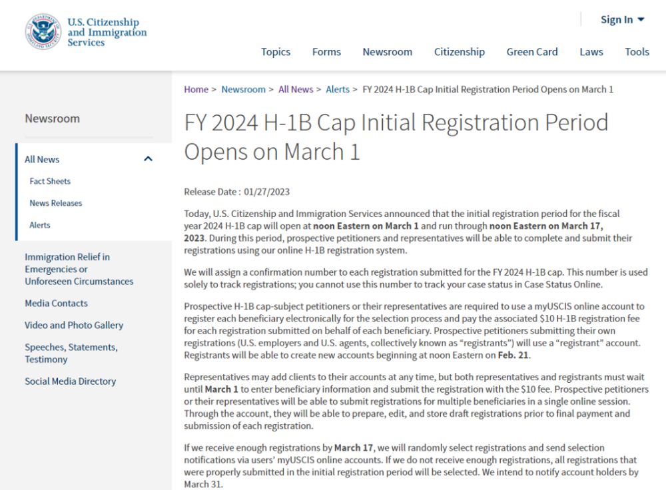The image size is (666, 490).
Task: Click the Newsroom breadcrumb link
Action: pyautogui.click(x=243, y=89)
